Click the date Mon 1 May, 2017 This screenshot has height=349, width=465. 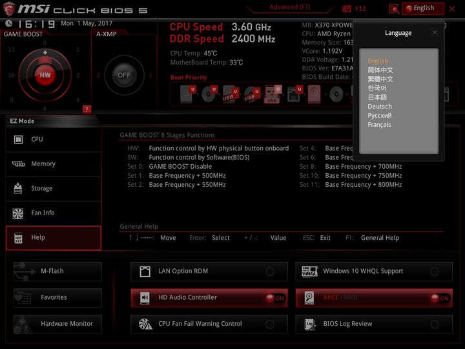pos(87,23)
